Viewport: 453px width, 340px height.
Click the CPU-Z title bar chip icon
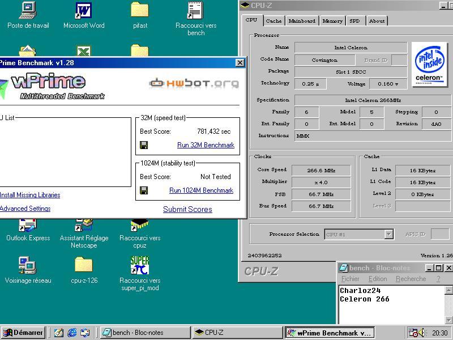pos(245,5)
